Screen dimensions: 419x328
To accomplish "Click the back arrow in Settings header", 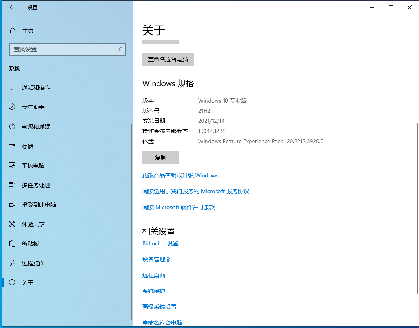I will coord(12,7).
